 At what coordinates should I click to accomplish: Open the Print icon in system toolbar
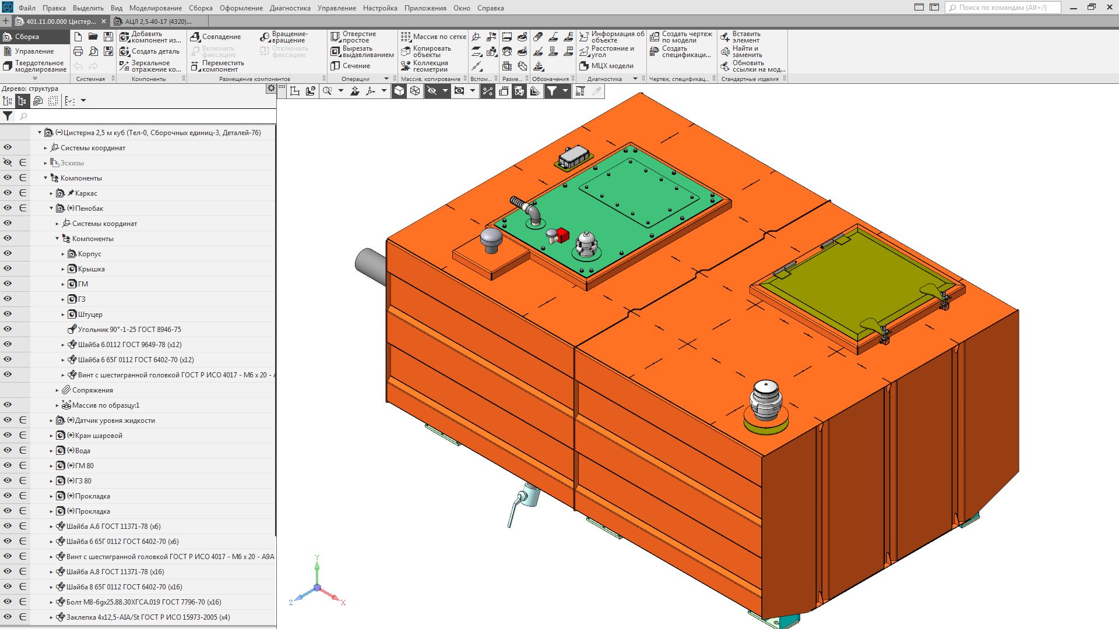pos(78,51)
